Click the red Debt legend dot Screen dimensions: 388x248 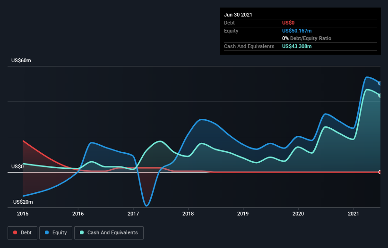click(x=15, y=232)
